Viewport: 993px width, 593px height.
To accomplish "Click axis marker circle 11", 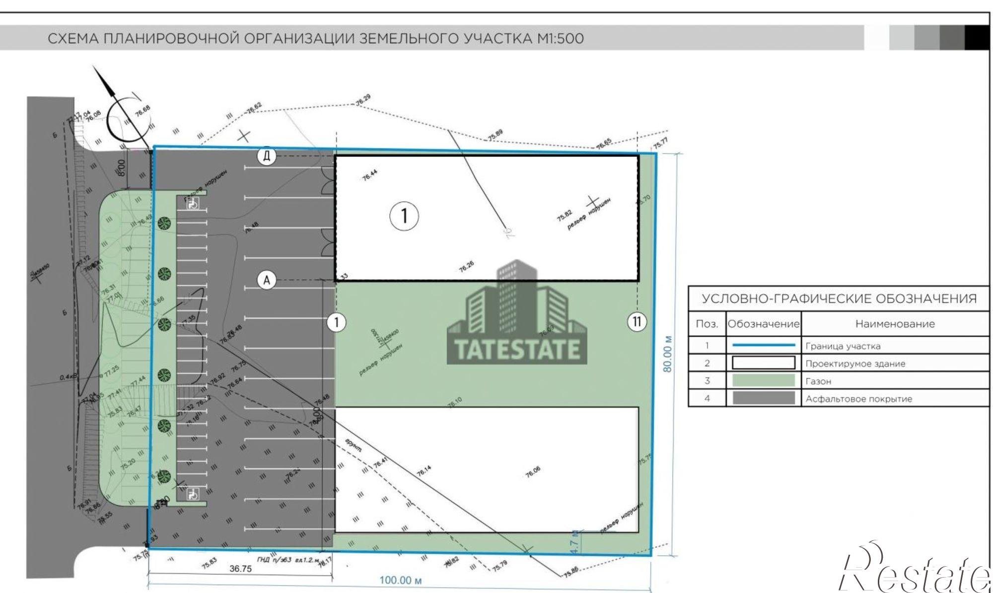I will click(x=638, y=322).
